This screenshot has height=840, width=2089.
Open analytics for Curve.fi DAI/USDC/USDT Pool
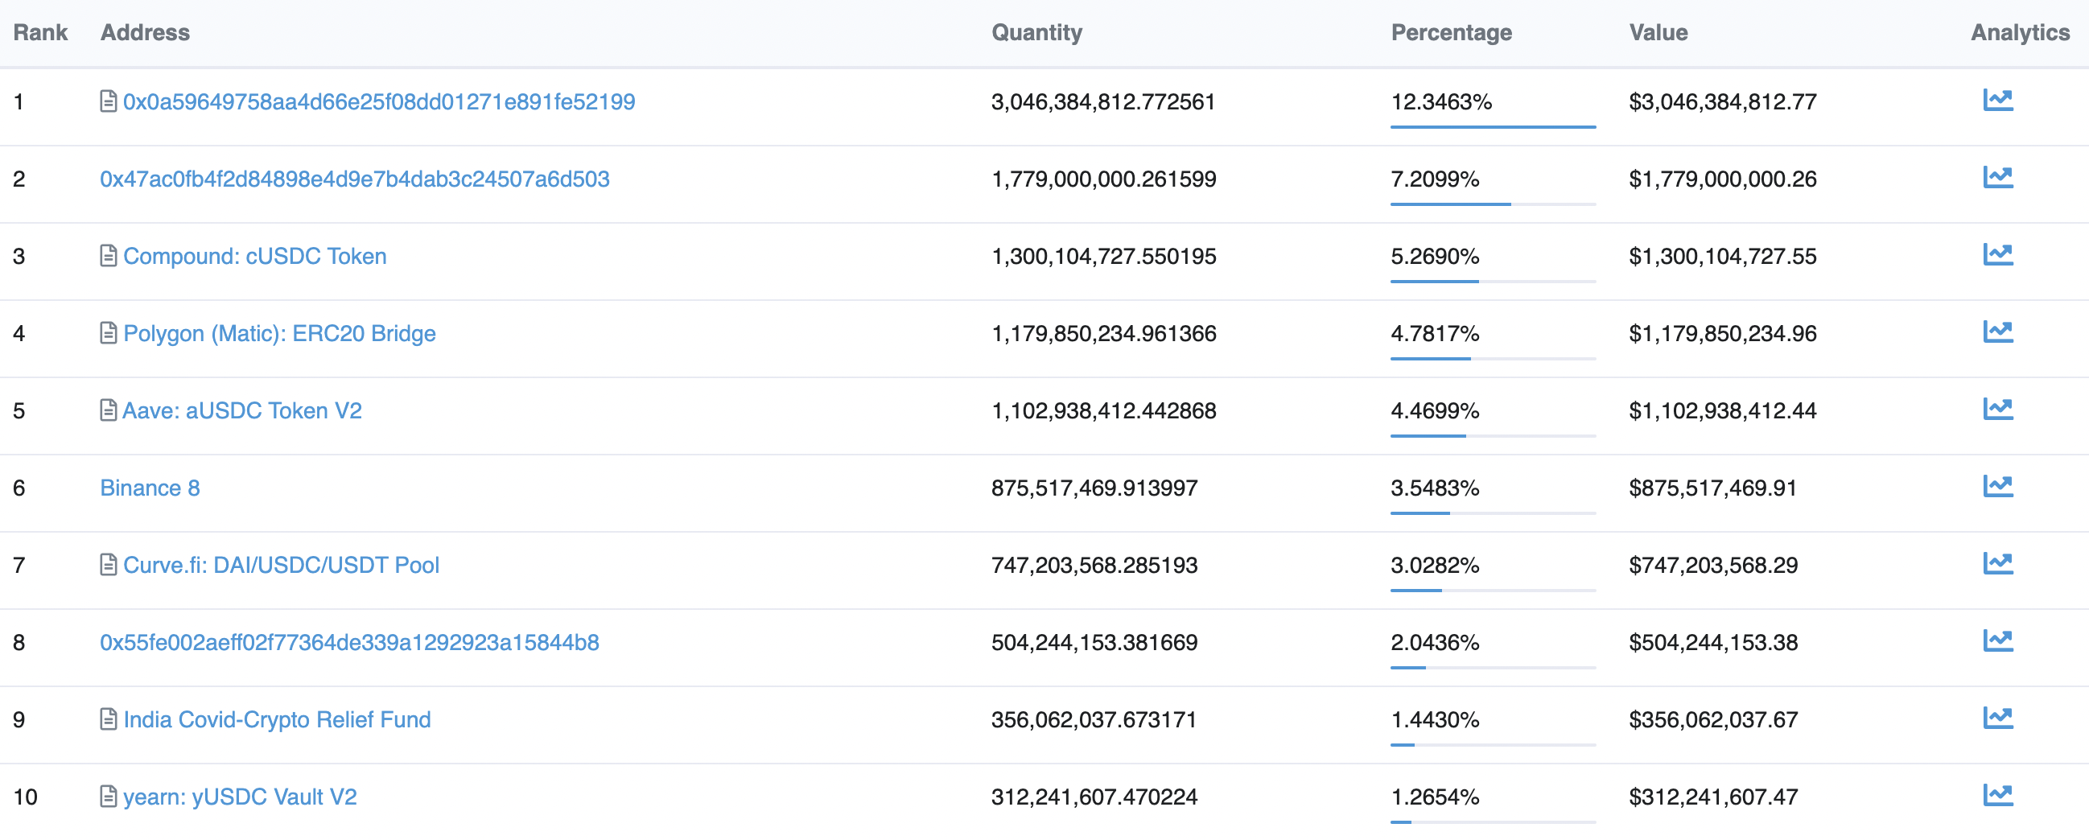pos(1998,563)
